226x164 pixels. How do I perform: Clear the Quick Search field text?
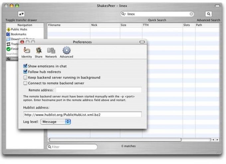point(191,14)
